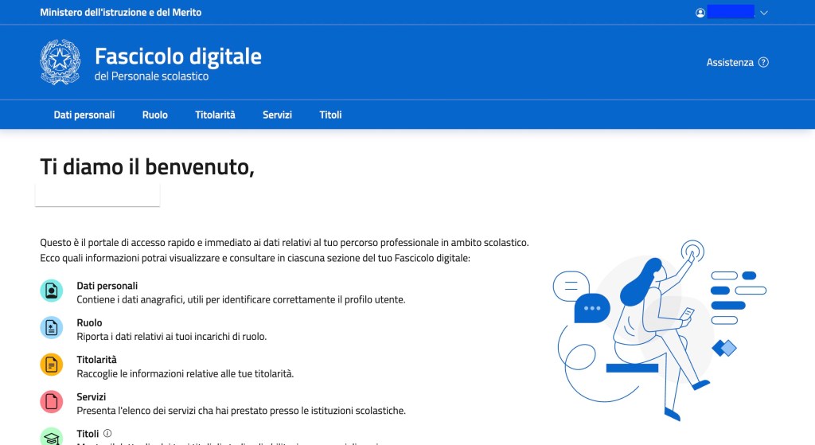Click the yellow Titolarità document icon

click(x=52, y=365)
